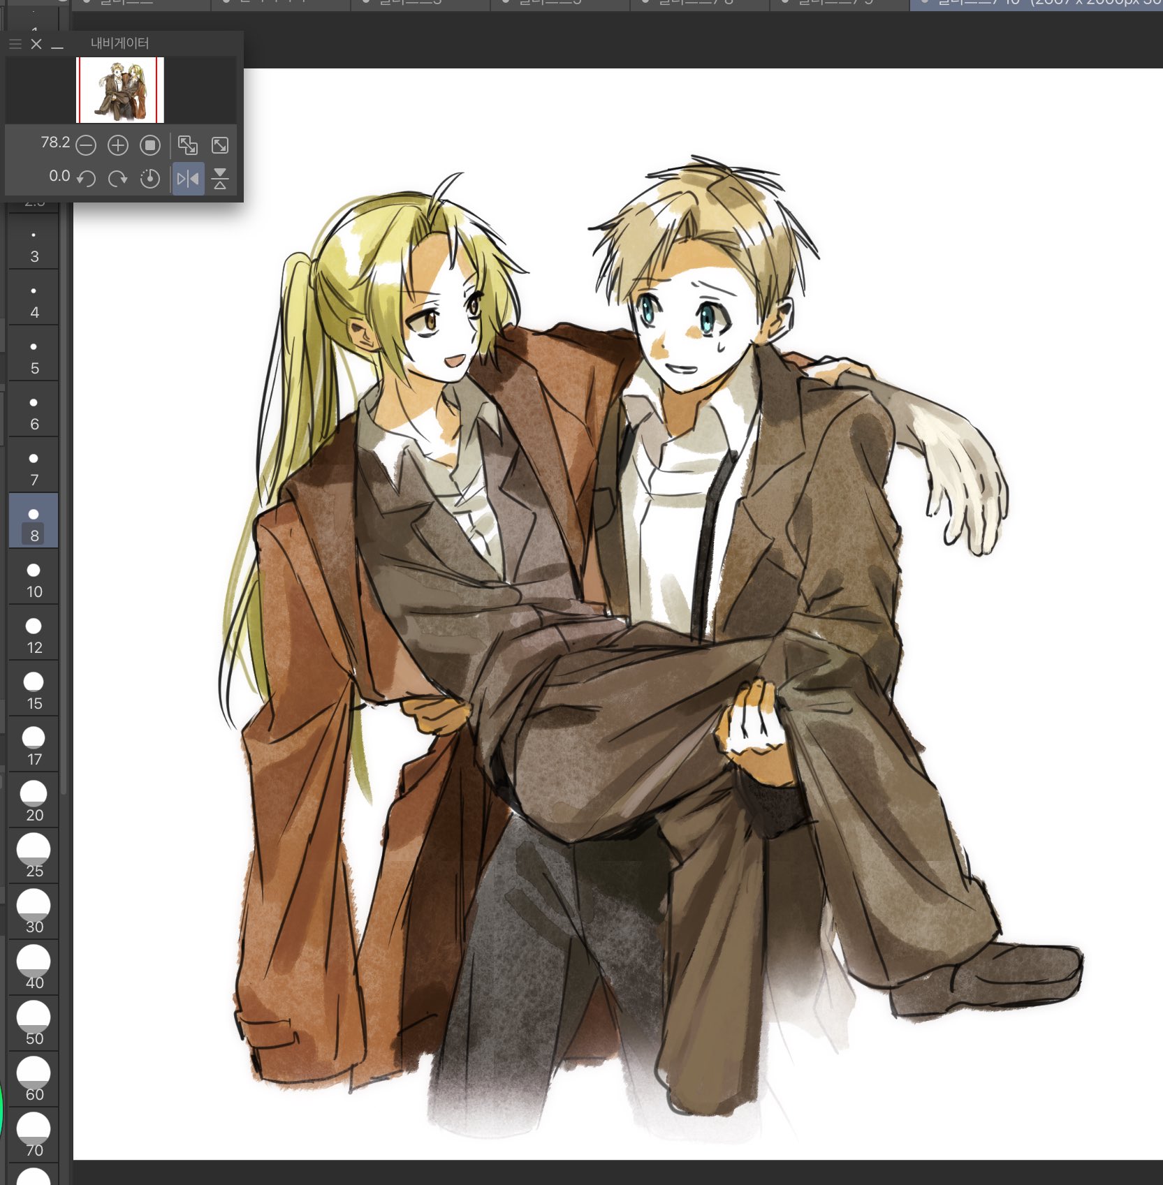
Task: Toggle horizontal flip of canvas
Action: coord(188,179)
